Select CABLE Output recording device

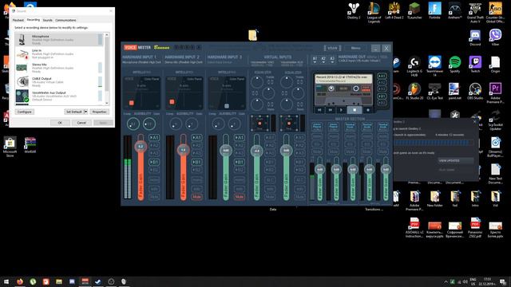(x=59, y=81)
